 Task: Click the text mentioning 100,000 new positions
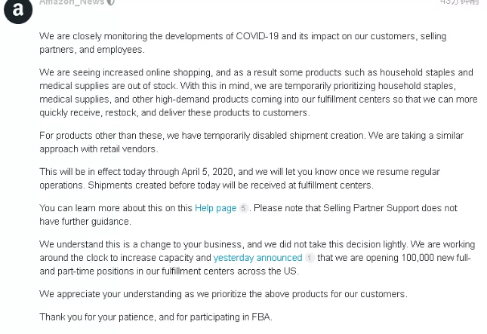394,258
